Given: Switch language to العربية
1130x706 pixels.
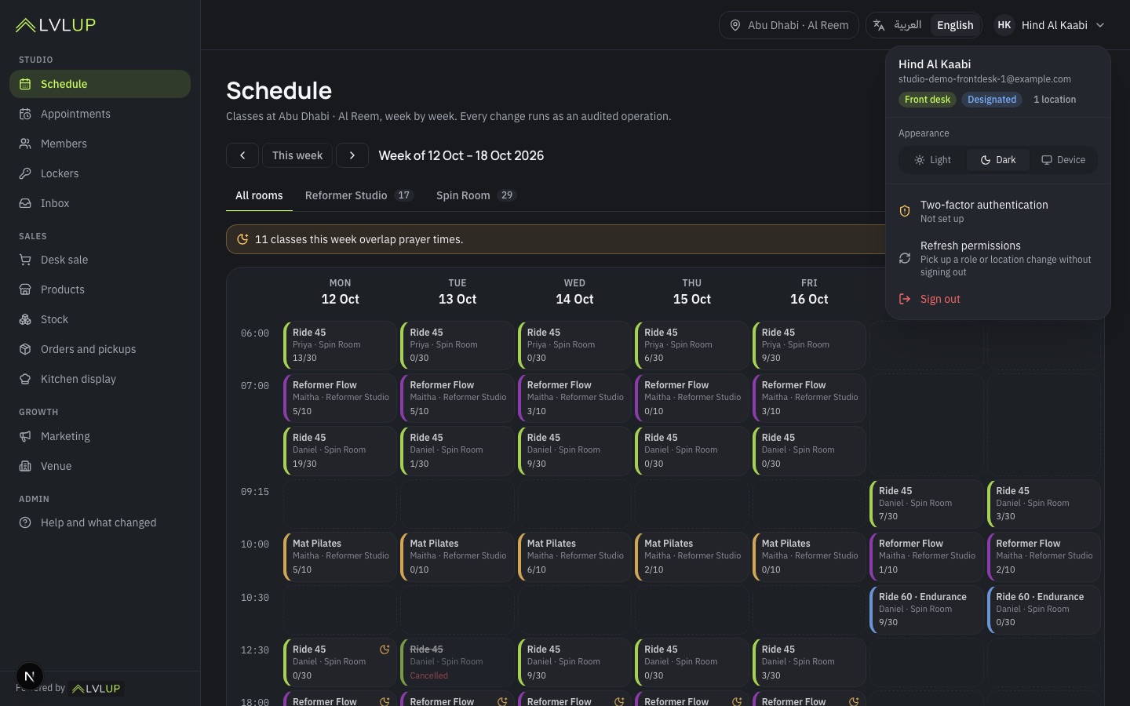Looking at the screenshot, I should [x=908, y=25].
